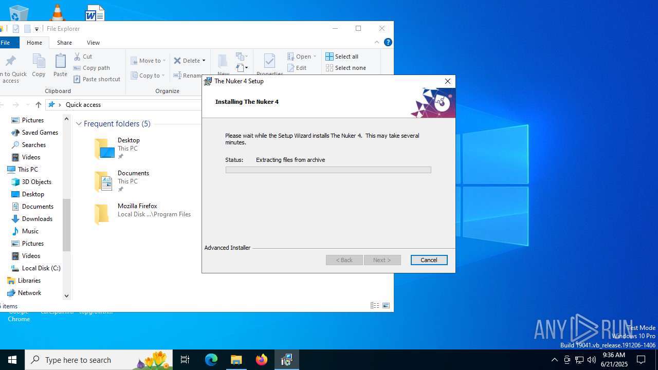The width and height of the screenshot is (658, 370).
Task: Open the Move to dropdown
Action: click(x=148, y=61)
